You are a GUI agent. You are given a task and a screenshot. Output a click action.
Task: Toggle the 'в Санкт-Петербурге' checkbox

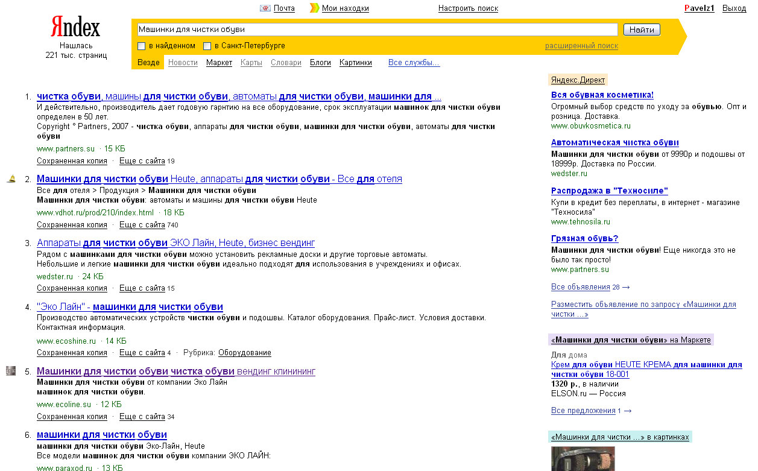tap(207, 46)
